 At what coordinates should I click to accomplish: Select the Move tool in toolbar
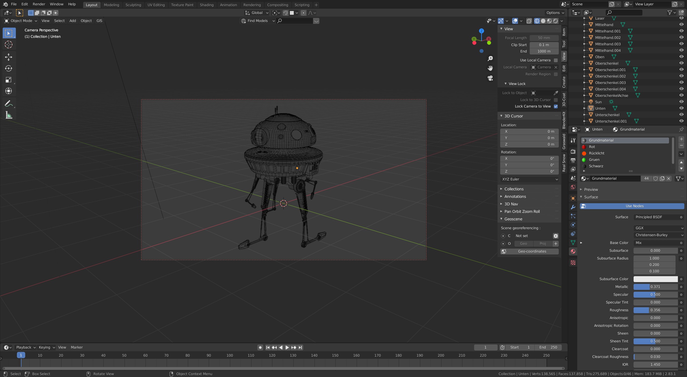tap(9, 57)
